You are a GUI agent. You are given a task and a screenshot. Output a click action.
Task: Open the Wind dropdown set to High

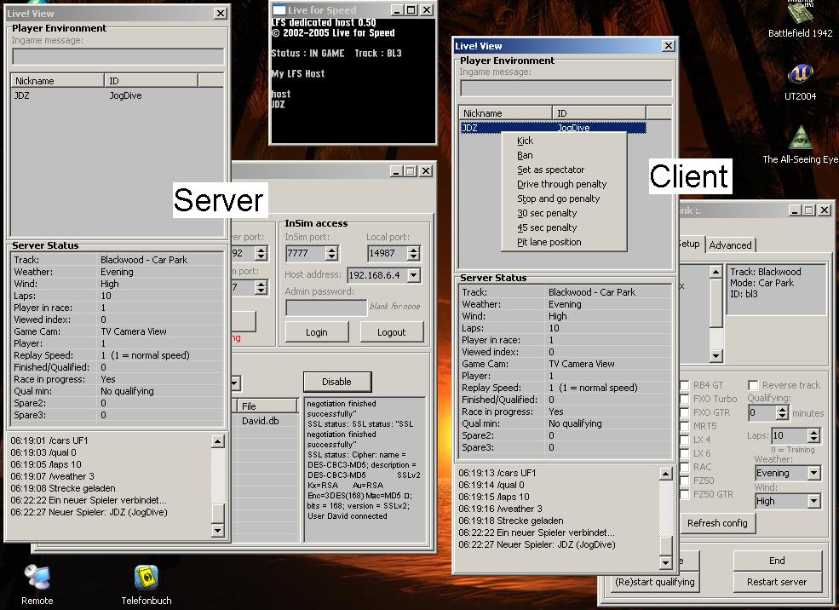[813, 501]
